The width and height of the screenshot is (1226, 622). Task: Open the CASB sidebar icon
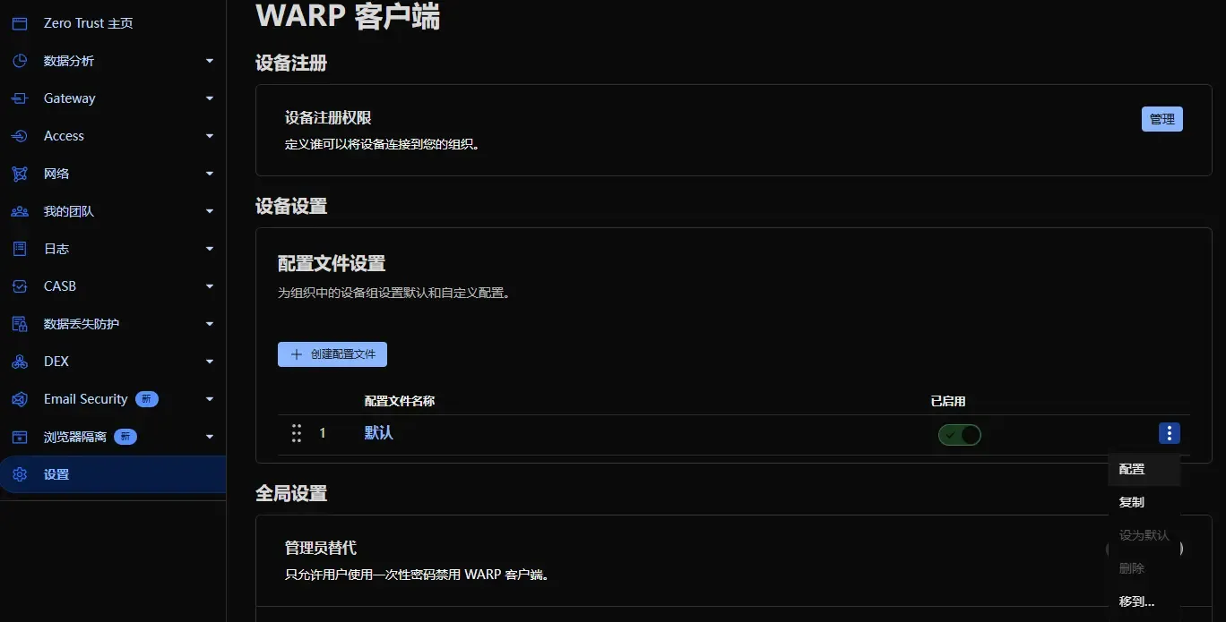pos(19,285)
